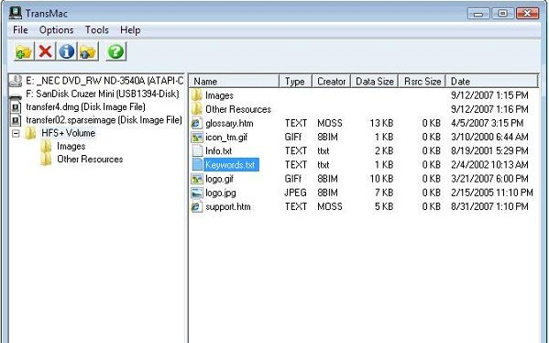Collapse the HFS+ Volume tree node
This screenshot has height=343, width=549.
coord(16,133)
